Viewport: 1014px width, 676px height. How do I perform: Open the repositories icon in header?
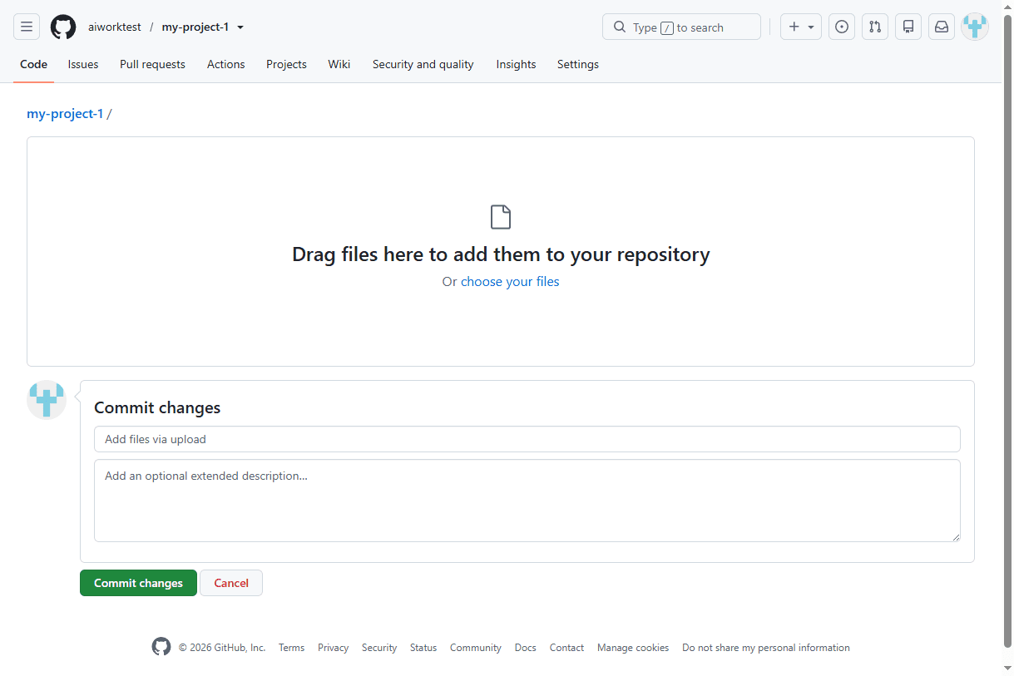[x=908, y=27]
